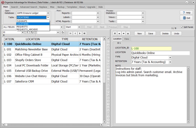Toggle the Split Panels checkbox
Viewport: 196px width, 128px height.
pyautogui.click(x=182, y=27)
